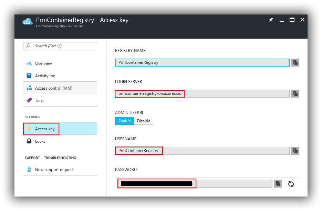Click the Username field
This screenshot has height=211, width=322.
pyautogui.click(x=202, y=151)
